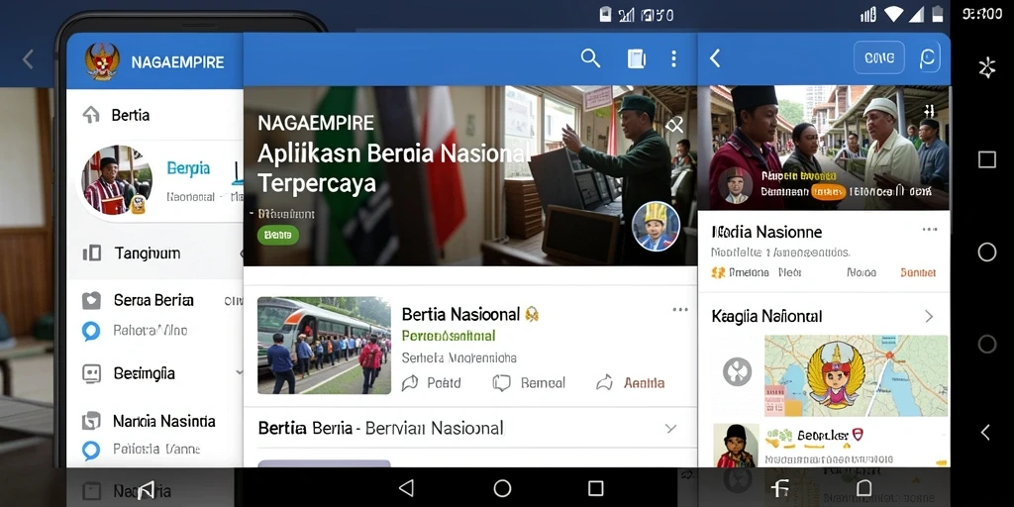Viewport: 1014px width, 507px height.
Task: Open search with the magnifier icon
Action: pyautogui.click(x=590, y=58)
